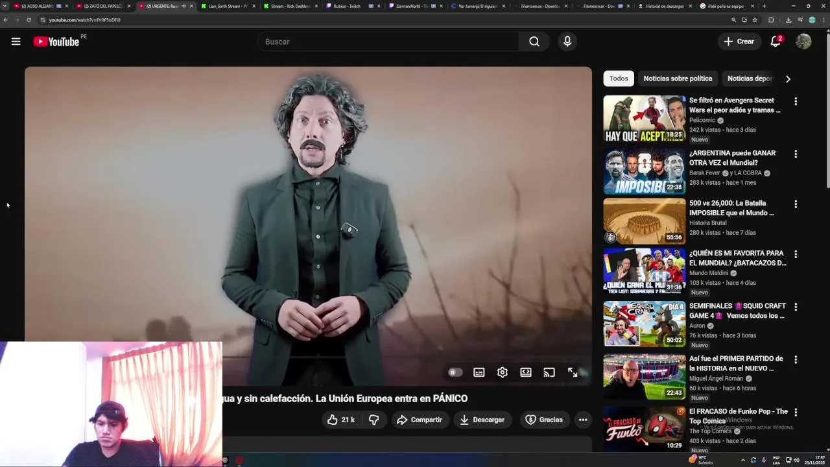Dislike the video
Screen dimensions: 830x467
(373, 420)
